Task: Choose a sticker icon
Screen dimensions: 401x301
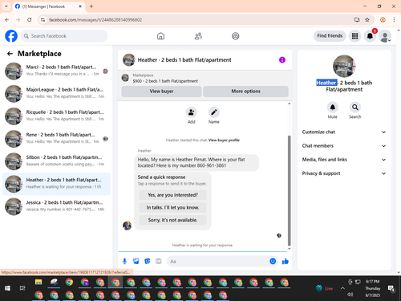Action: 148,261
